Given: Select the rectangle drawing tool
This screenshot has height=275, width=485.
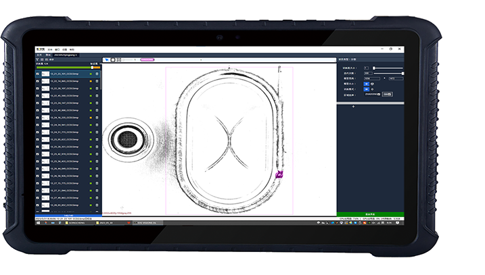Looking at the screenshot, I should (112, 59).
